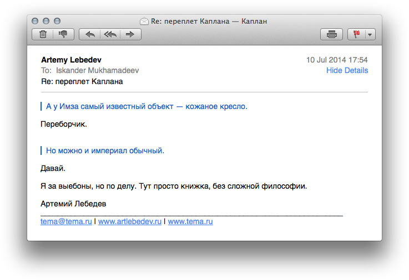This screenshot has width=409, height=280.
Task: Print the email with the printer icon
Action: (331, 34)
